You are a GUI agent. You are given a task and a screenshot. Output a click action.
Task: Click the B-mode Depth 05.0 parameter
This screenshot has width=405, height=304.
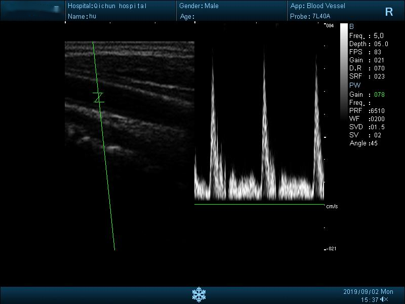[x=369, y=44]
